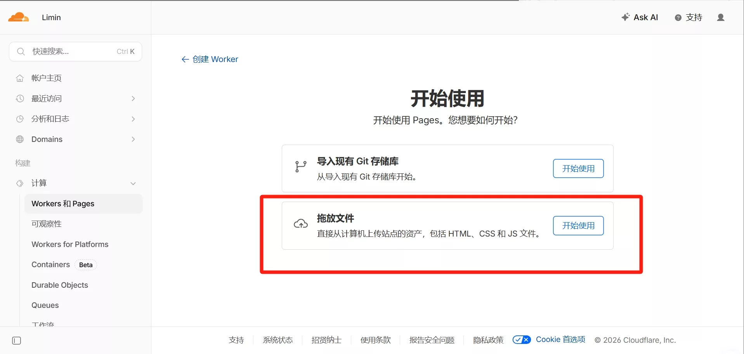Click 开始使用 for 导入现有 Git 存储库
This screenshot has width=744, height=354.
point(578,169)
